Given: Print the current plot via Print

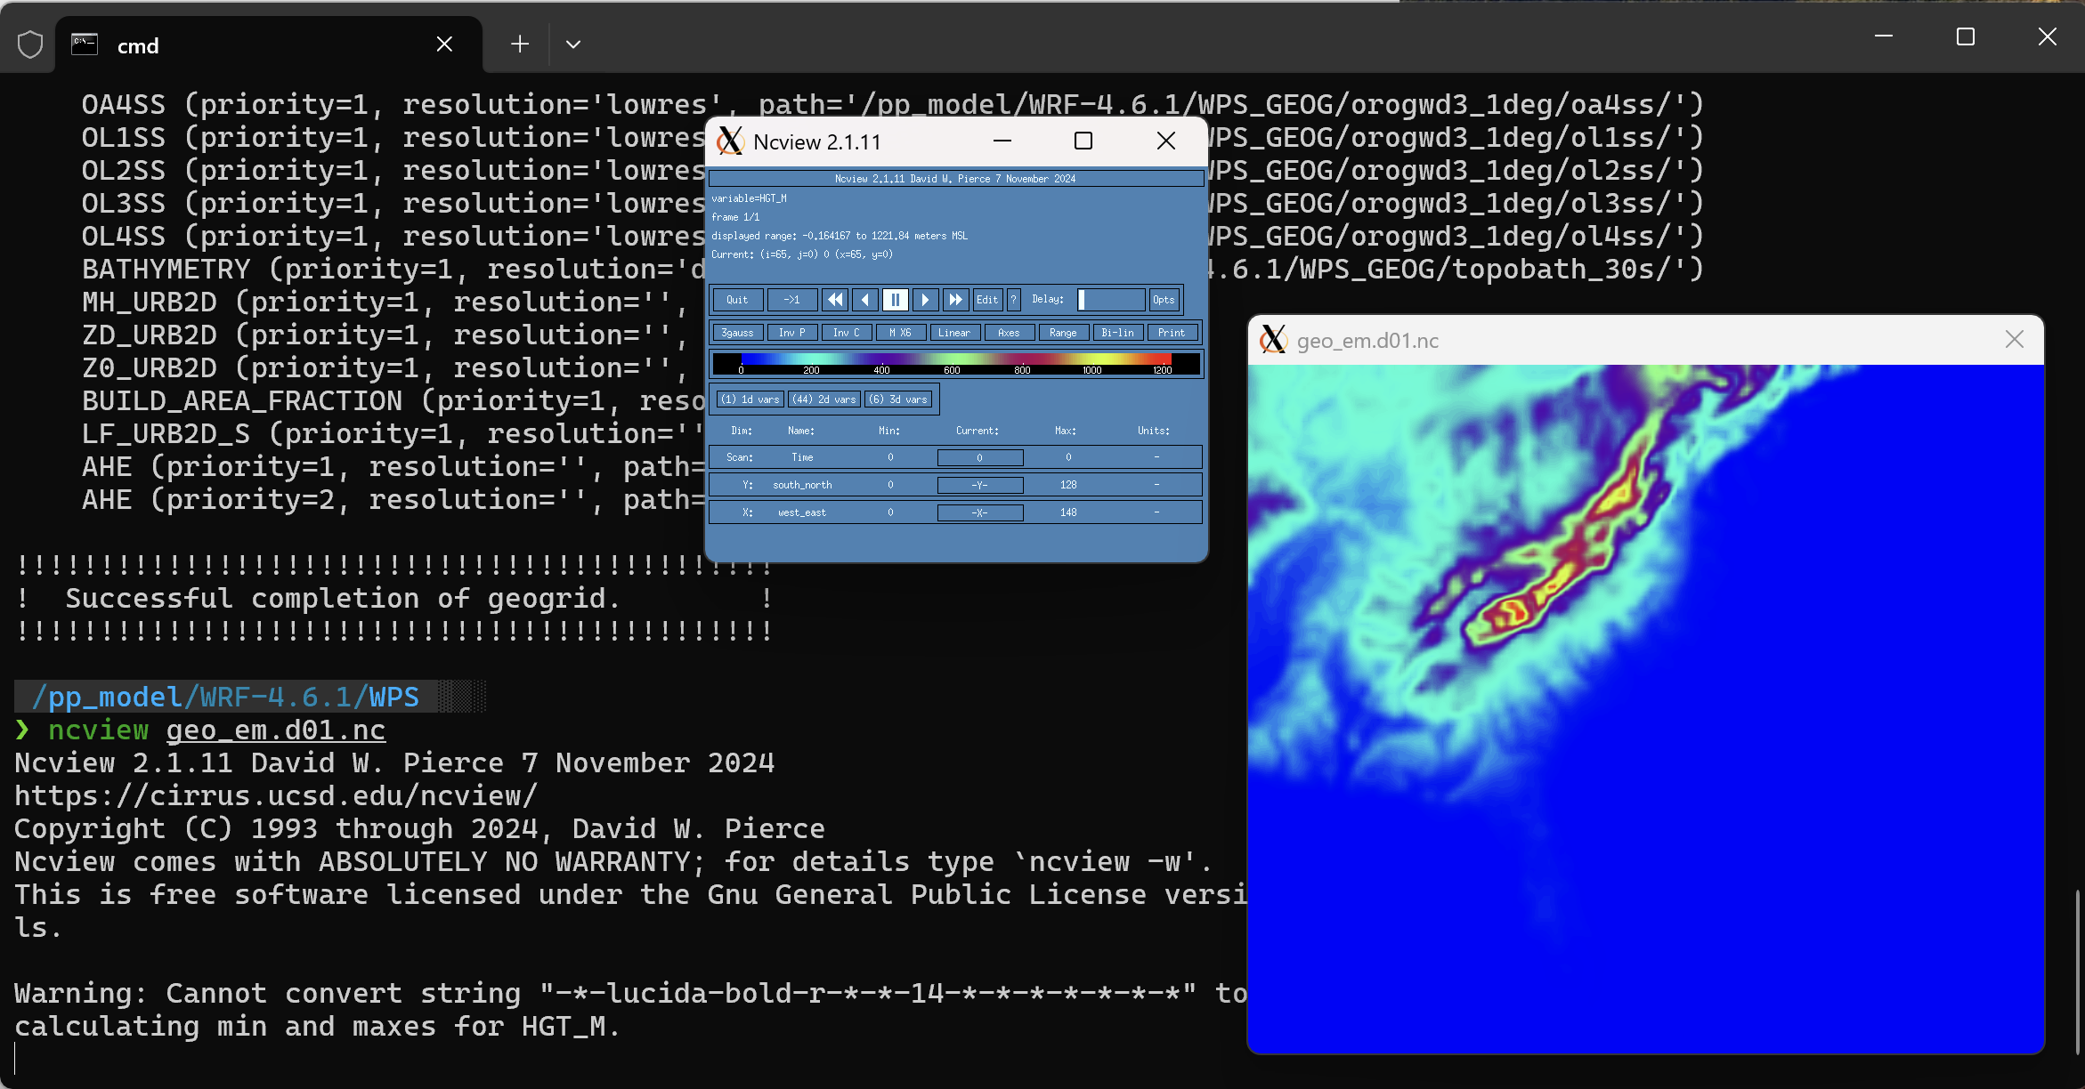Looking at the screenshot, I should click(x=1172, y=332).
